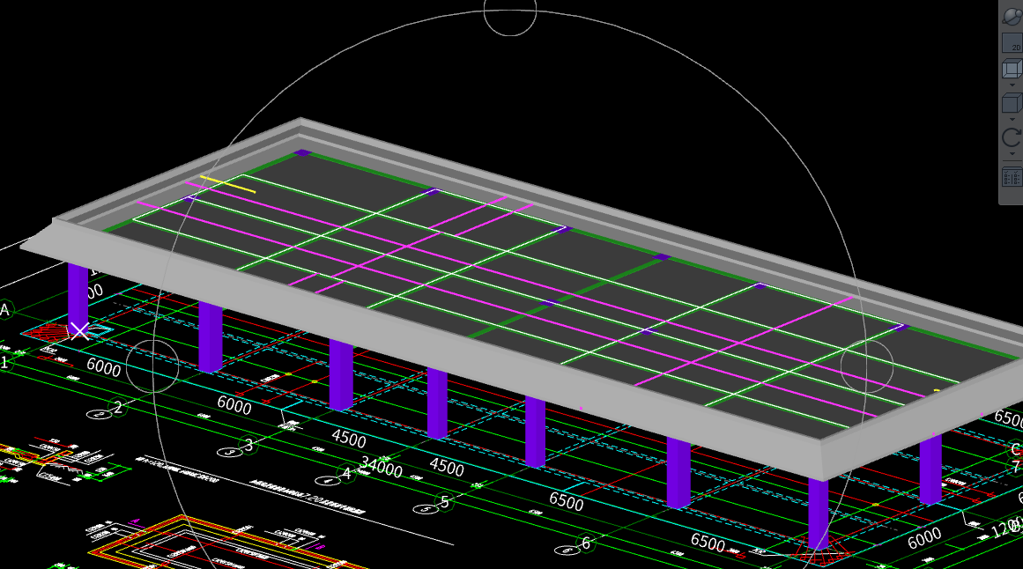This screenshot has height=569, width=1023.
Task: Expand the dropdown below solid cube
Action: 1012,120
